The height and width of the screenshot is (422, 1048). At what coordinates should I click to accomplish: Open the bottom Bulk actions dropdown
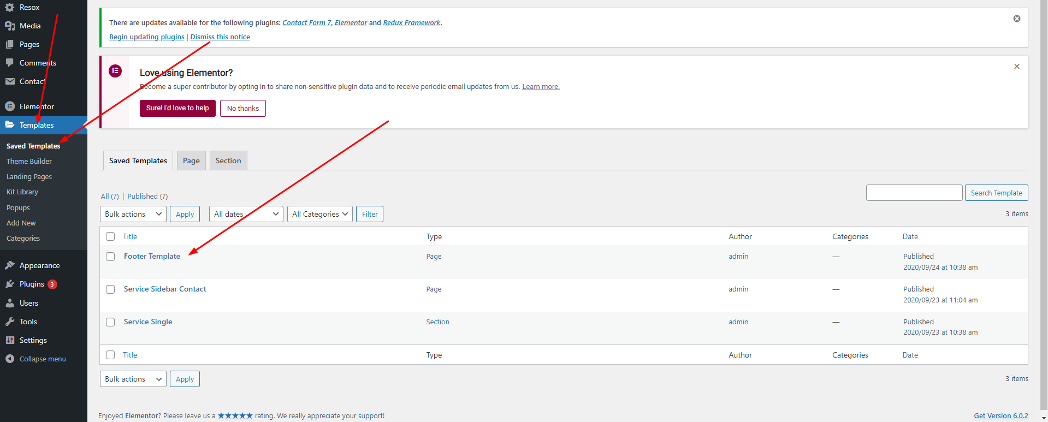pos(133,379)
